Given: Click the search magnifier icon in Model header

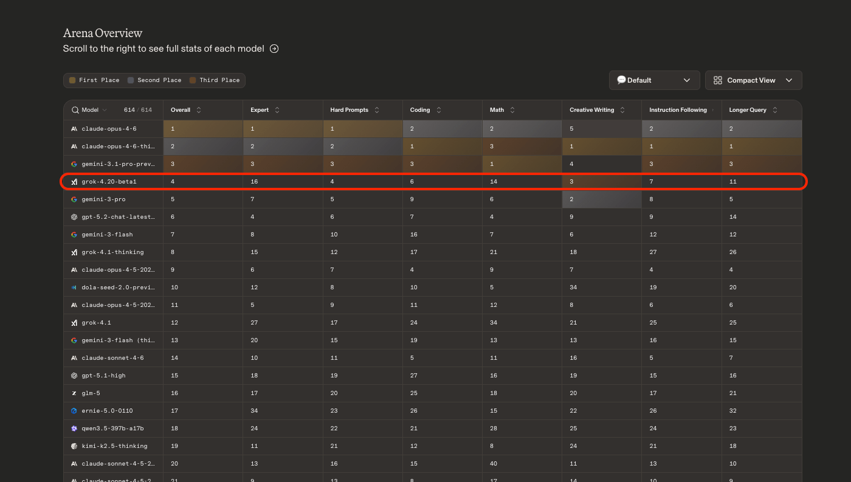Looking at the screenshot, I should tap(75, 110).
